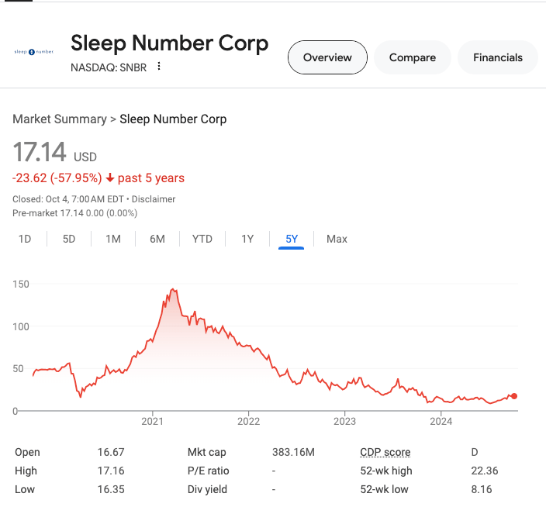Switch to the Compare tab

412,57
